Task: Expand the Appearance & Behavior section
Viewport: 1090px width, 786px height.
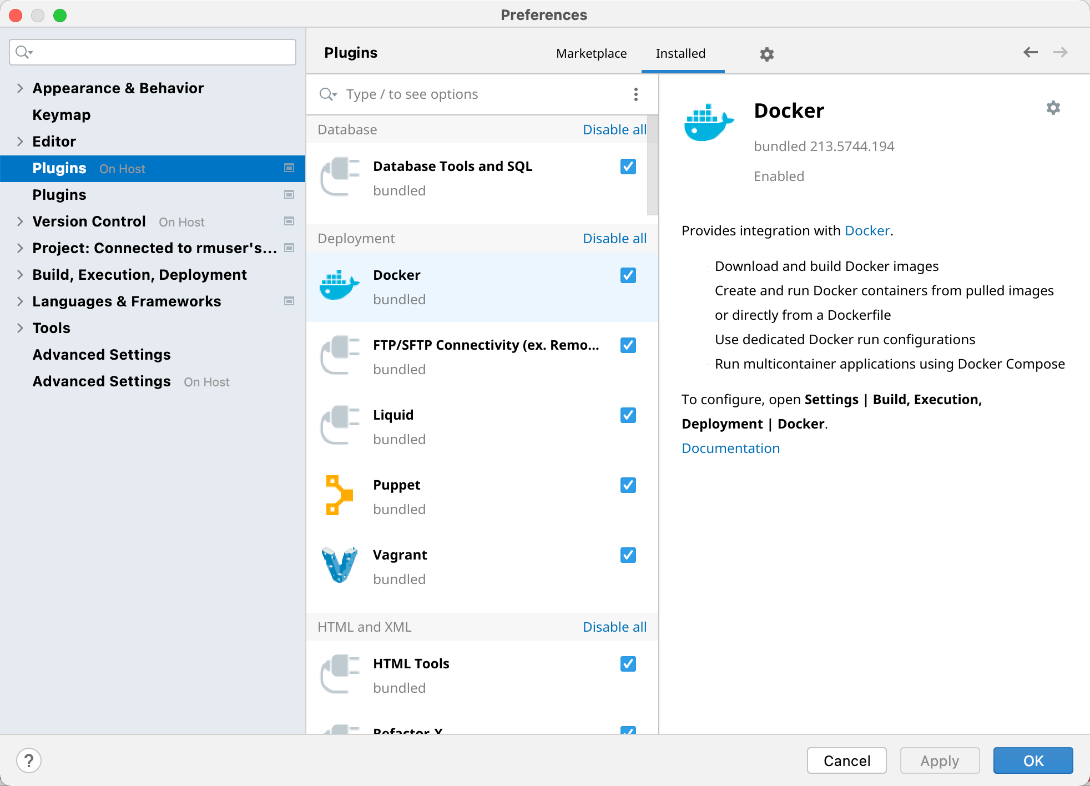Action: (x=20, y=88)
